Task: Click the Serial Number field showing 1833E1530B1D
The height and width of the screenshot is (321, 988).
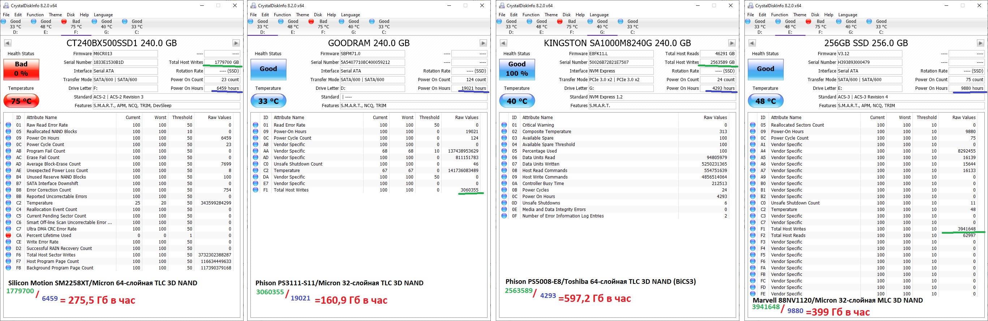Action: [x=125, y=62]
